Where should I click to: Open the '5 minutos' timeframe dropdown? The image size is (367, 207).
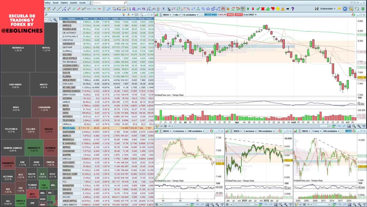pyautogui.click(x=180, y=131)
